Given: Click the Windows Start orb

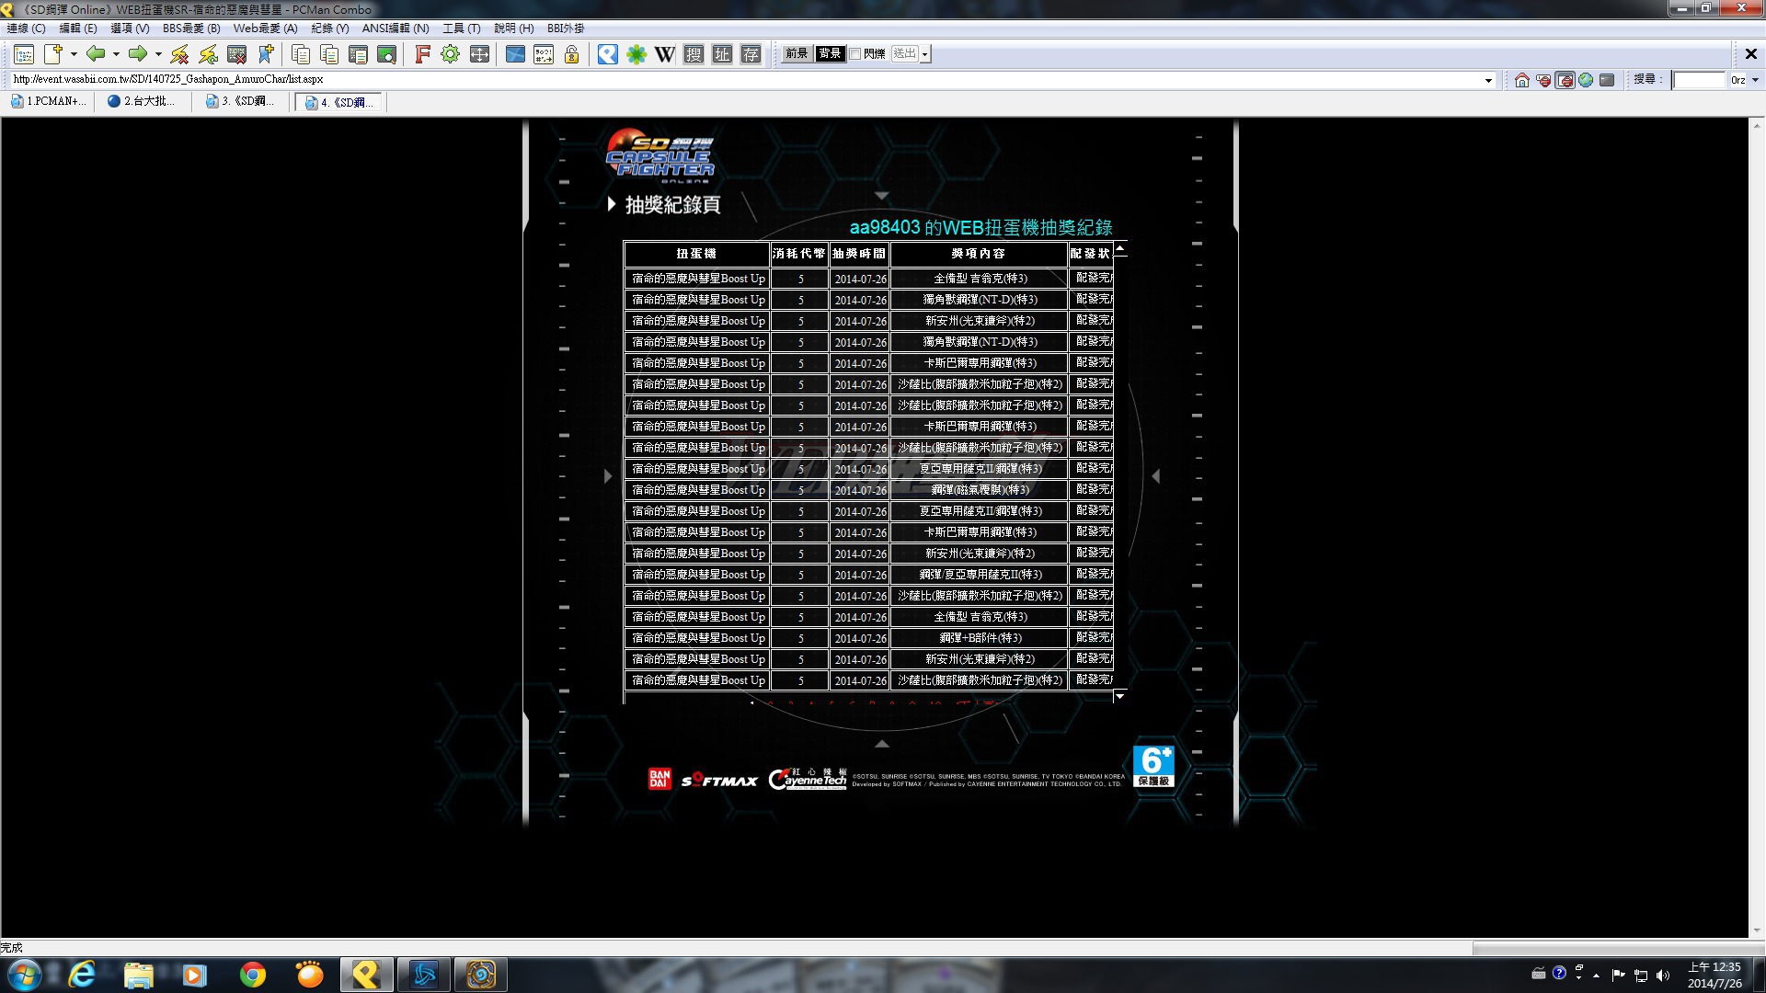Looking at the screenshot, I should [x=24, y=975].
